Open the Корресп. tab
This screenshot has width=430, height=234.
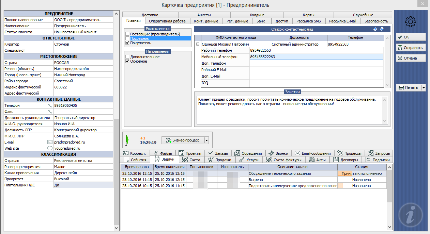pyautogui.click(x=135, y=153)
